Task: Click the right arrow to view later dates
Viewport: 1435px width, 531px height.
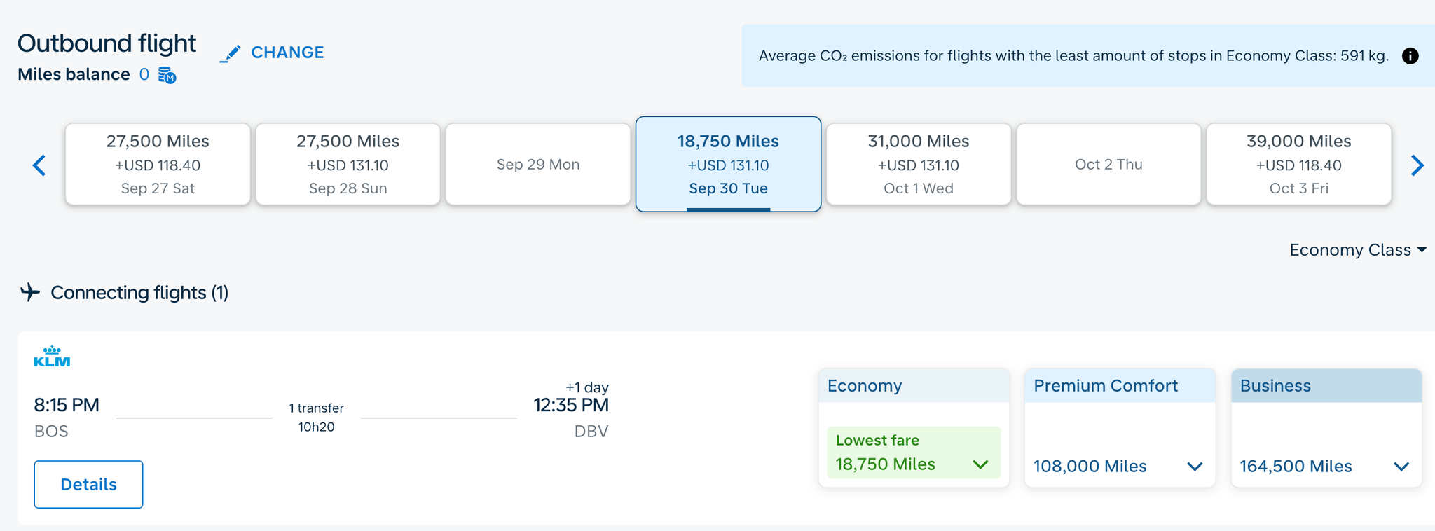Action: click(x=1417, y=165)
